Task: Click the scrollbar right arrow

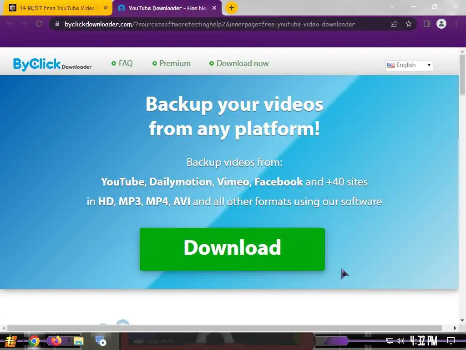Action: 455,328
